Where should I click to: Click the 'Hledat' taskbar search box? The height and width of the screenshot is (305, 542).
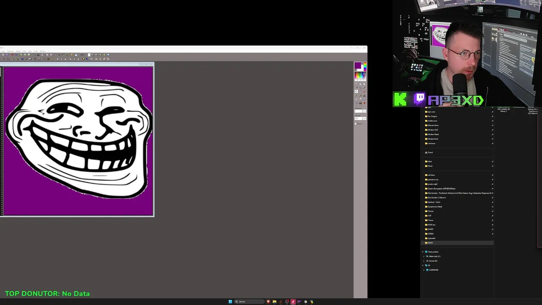point(249,302)
